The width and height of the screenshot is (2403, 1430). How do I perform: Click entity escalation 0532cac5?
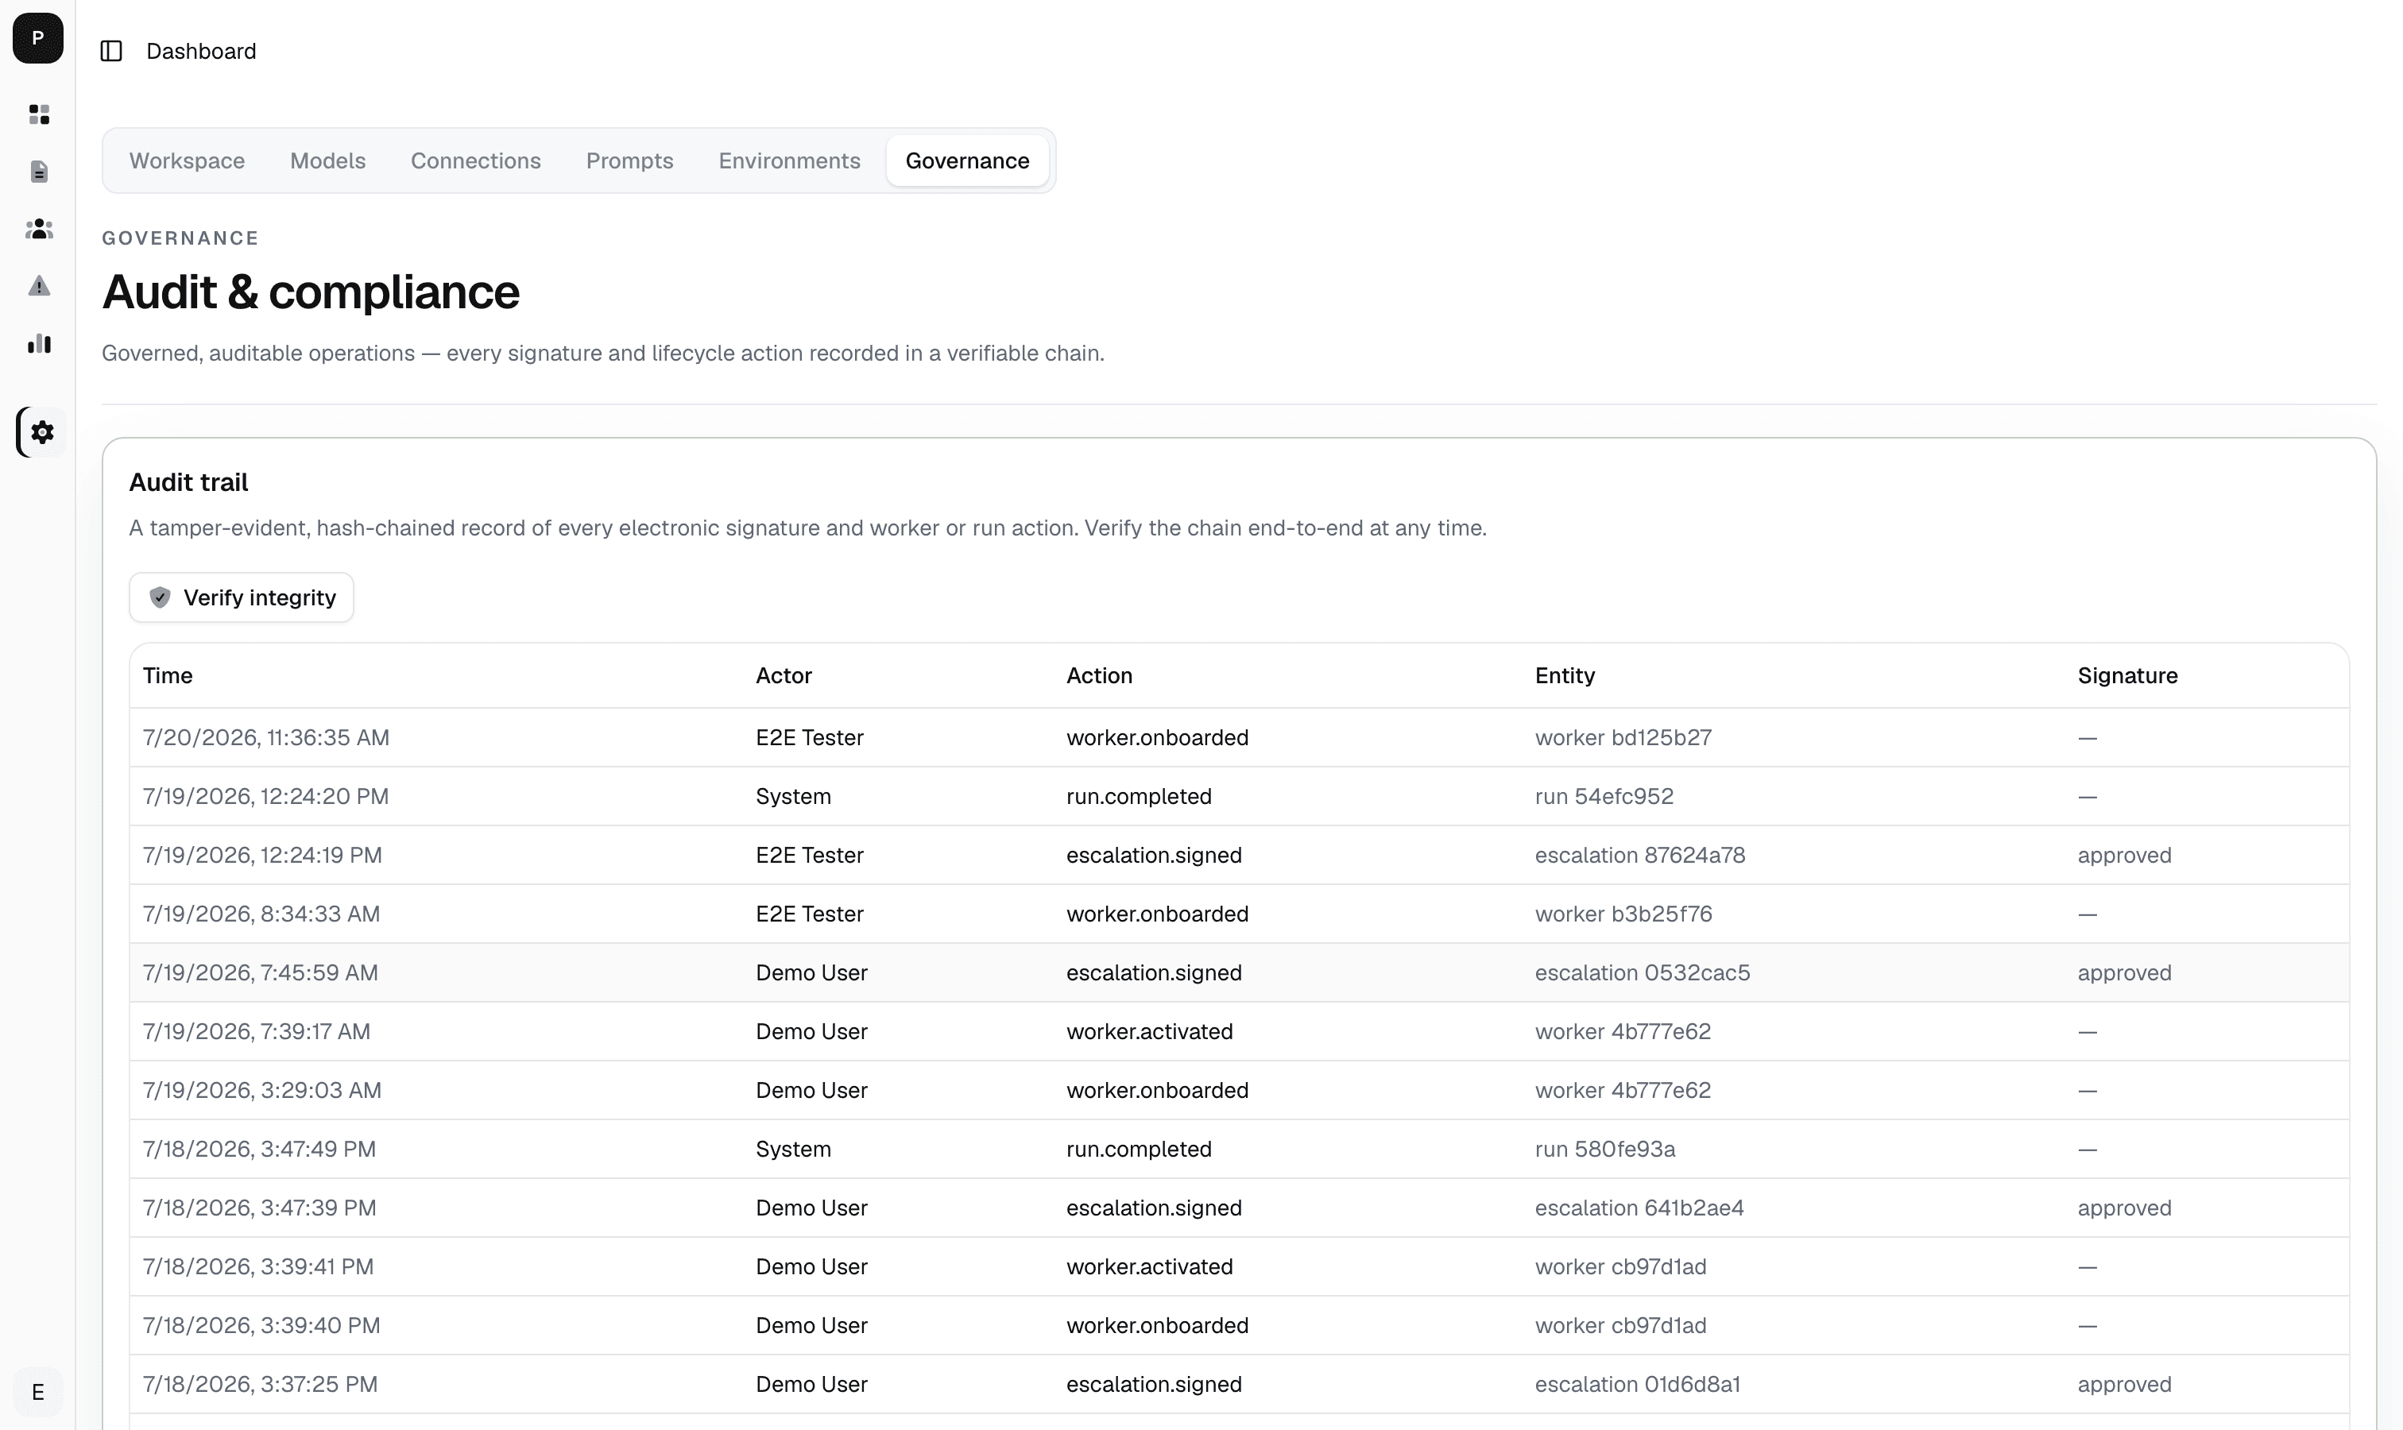tap(1643, 972)
